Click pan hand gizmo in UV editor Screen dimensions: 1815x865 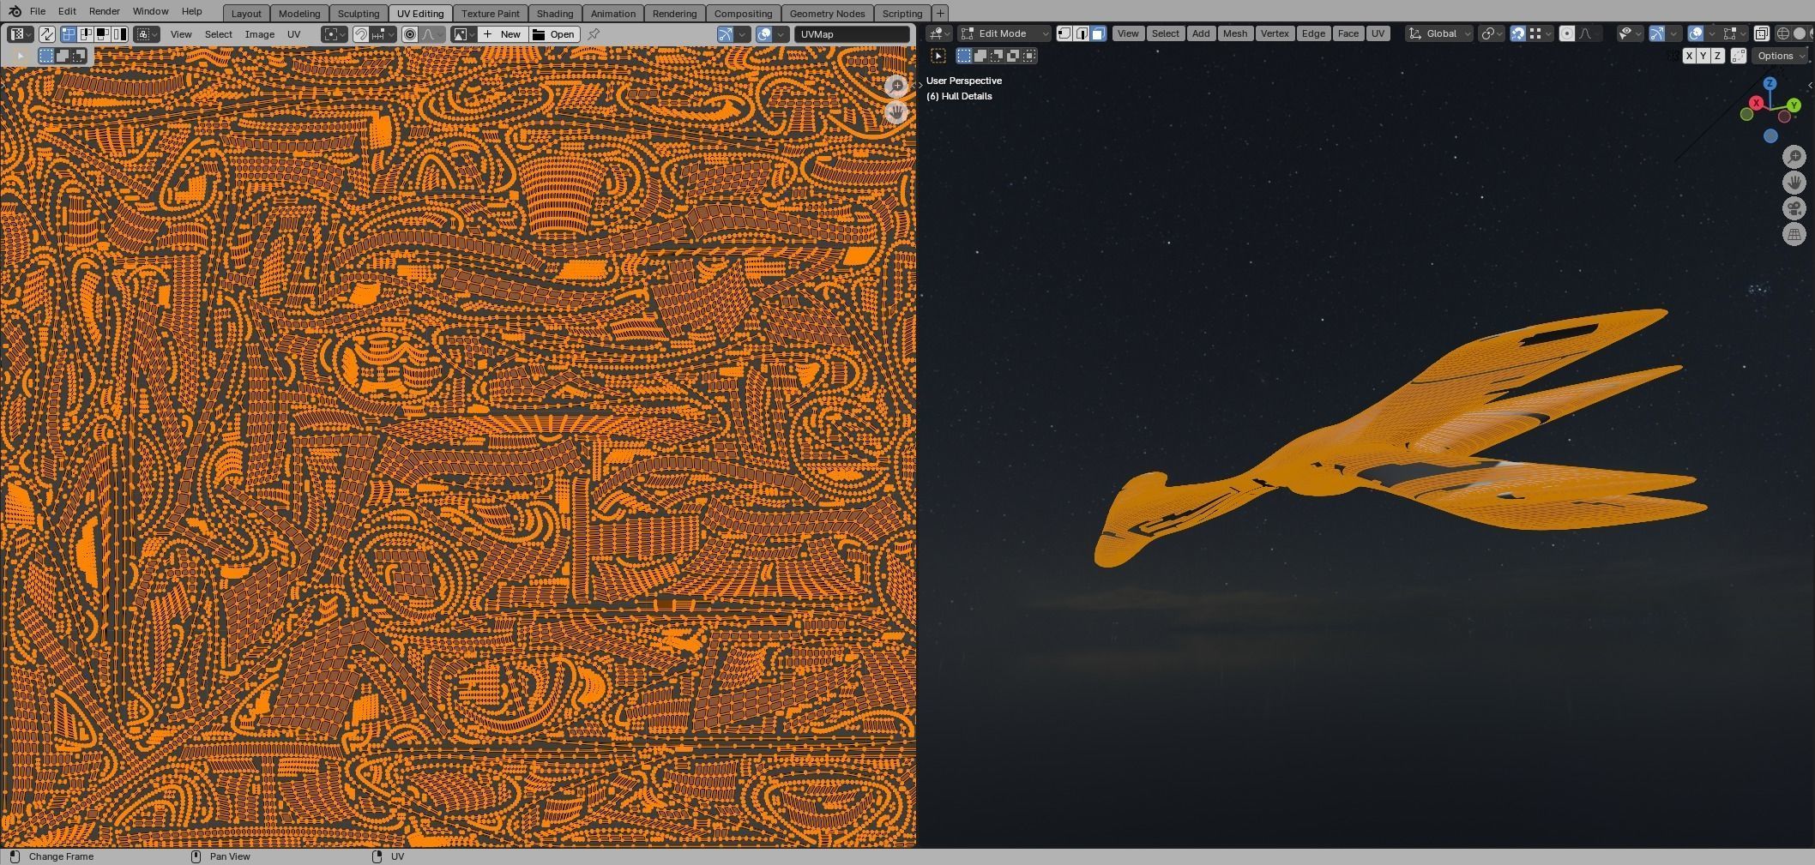pyautogui.click(x=896, y=112)
